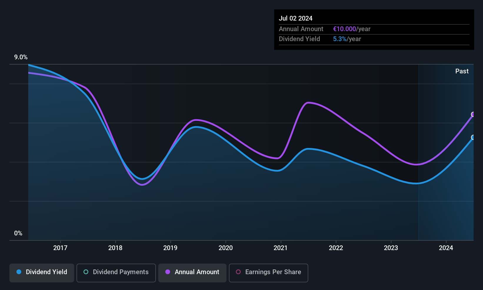This screenshot has height=290, width=483.
Task: Click the purple Annual Amount legend dot
Action: (168, 272)
